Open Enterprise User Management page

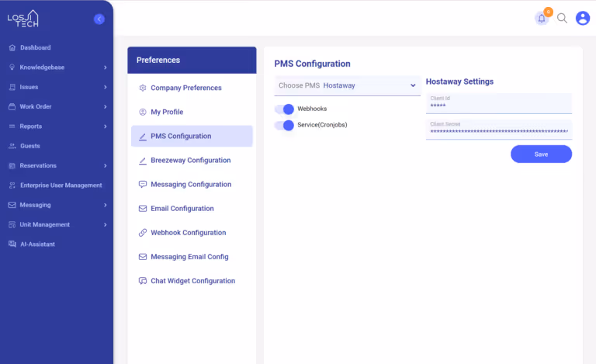tap(61, 185)
